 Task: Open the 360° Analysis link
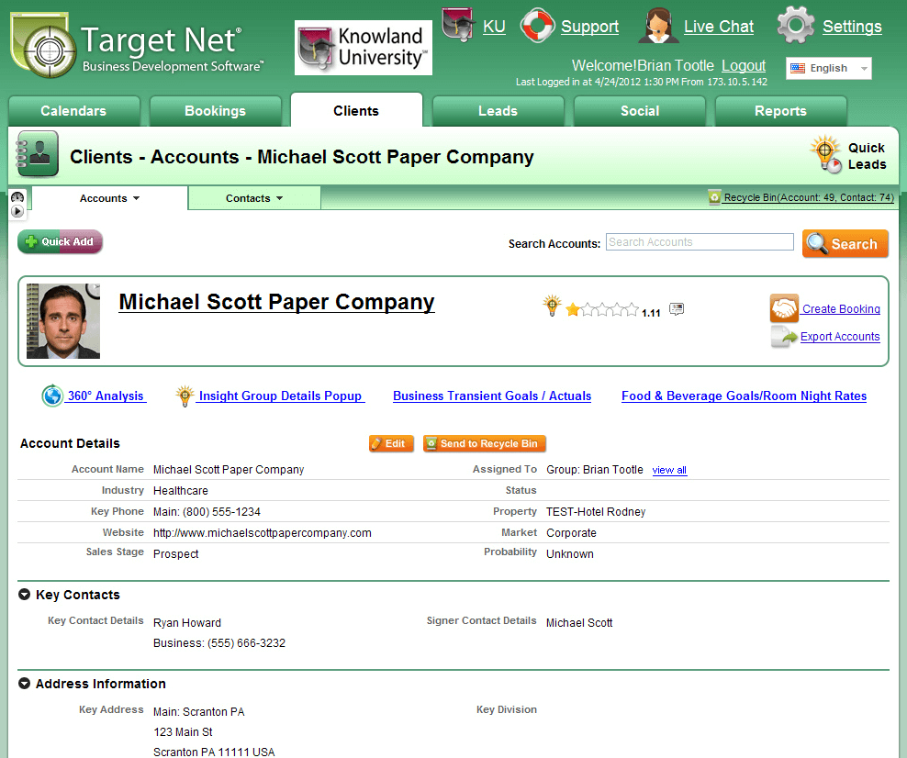(x=106, y=396)
